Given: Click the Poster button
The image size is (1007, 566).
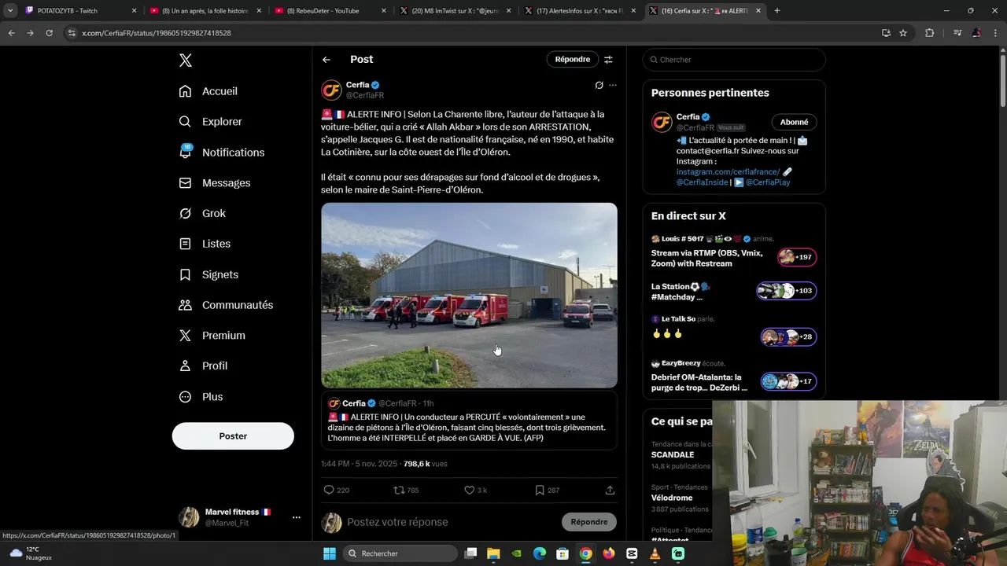Looking at the screenshot, I should [x=233, y=436].
